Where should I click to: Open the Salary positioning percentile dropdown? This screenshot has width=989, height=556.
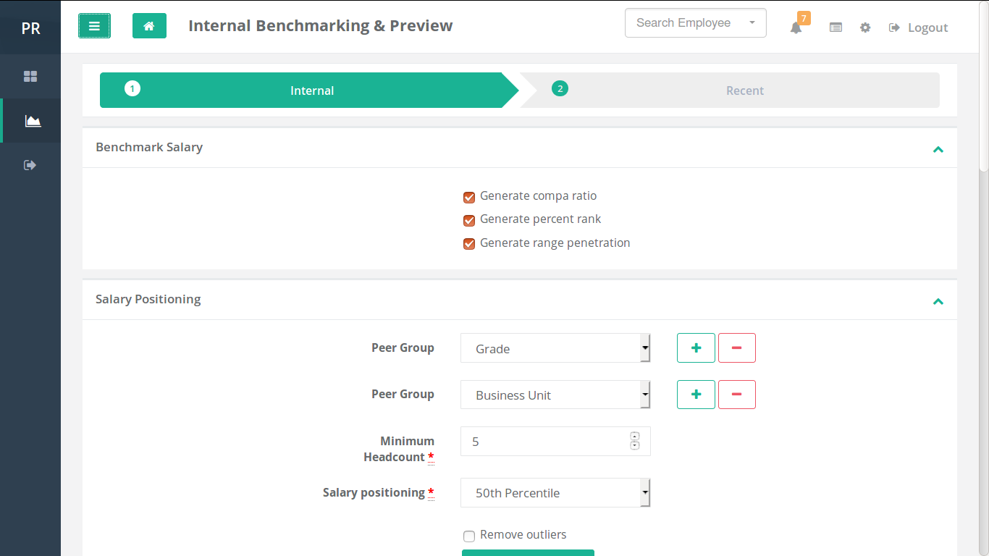(x=555, y=493)
